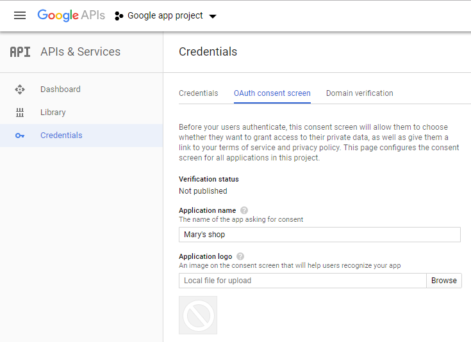
Task: Click the empty logo preview thumbnail
Action: tap(198, 315)
